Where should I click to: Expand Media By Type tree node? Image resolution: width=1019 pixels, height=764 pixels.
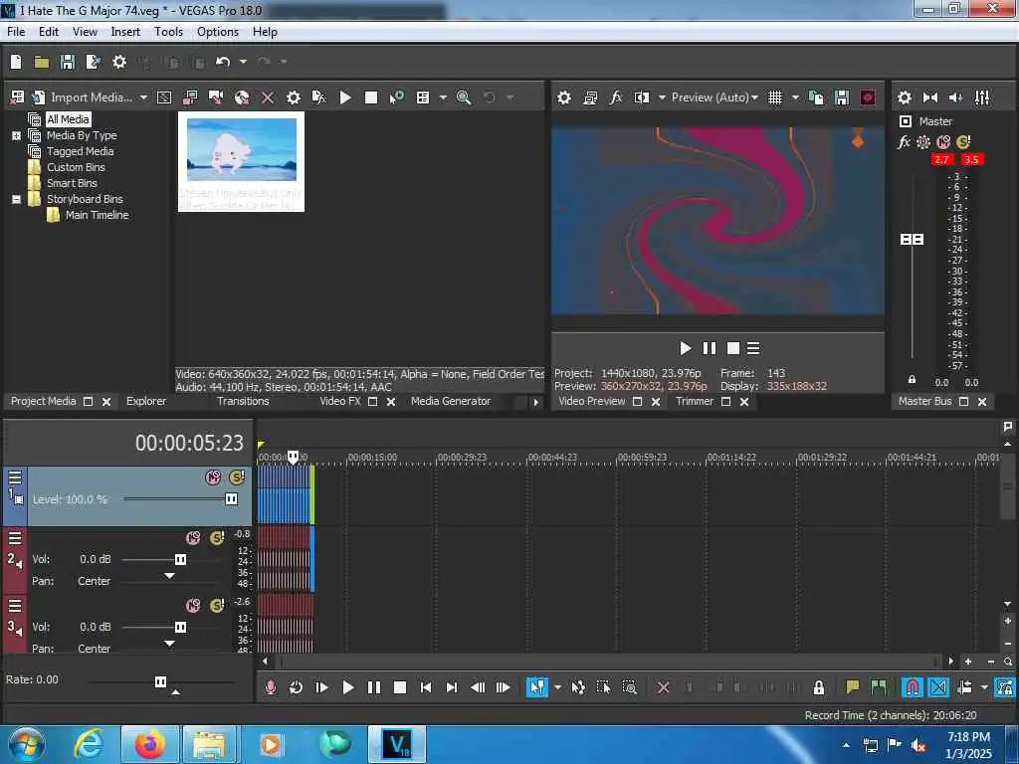pos(16,135)
